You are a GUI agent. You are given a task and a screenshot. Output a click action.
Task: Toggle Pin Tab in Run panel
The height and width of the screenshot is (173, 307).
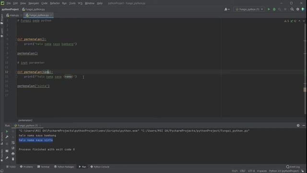[7, 158]
